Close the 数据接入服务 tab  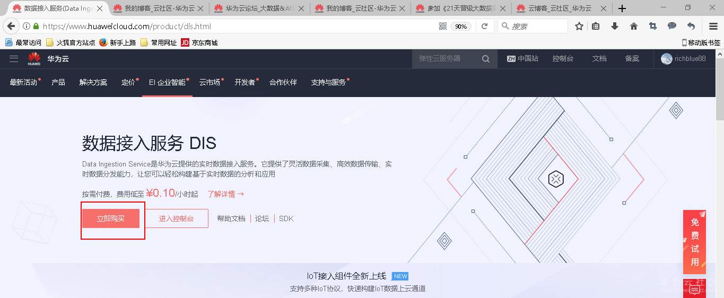tap(100, 8)
